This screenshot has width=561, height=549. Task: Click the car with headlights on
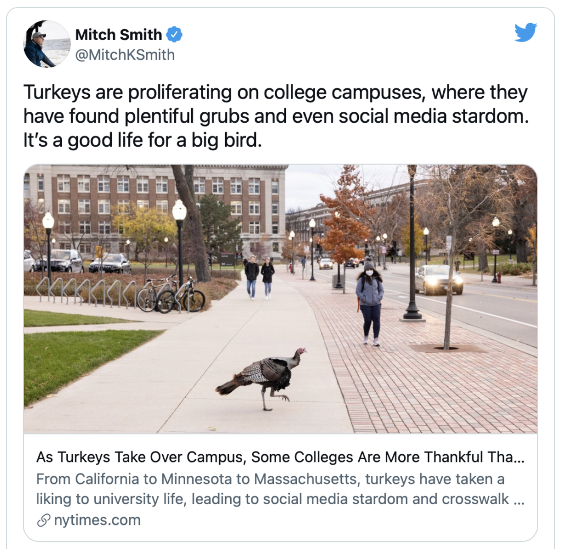coord(438,279)
